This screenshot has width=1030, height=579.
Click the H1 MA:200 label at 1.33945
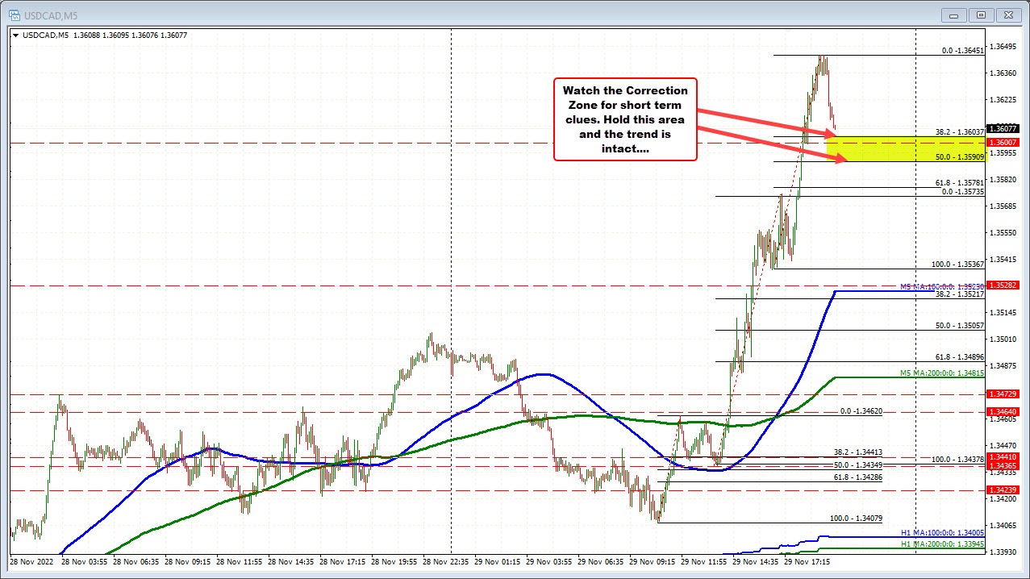941,545
